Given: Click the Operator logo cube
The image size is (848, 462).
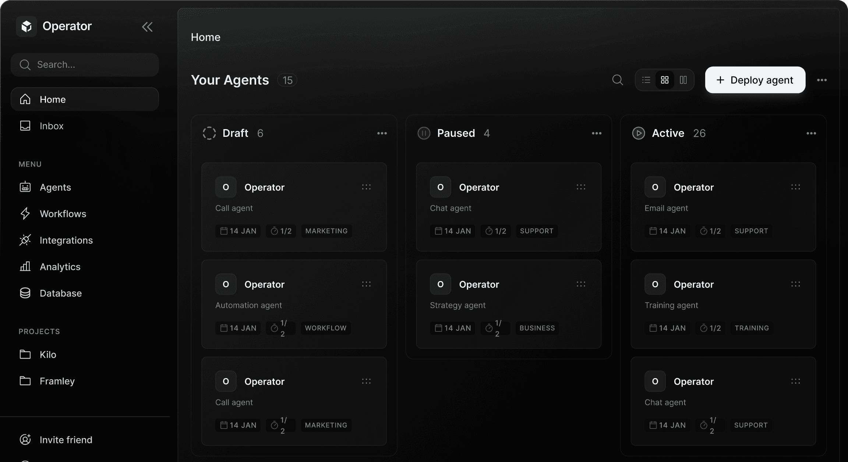Looking at the screenshot, I should pyautogui.click(x=26, y=26).
